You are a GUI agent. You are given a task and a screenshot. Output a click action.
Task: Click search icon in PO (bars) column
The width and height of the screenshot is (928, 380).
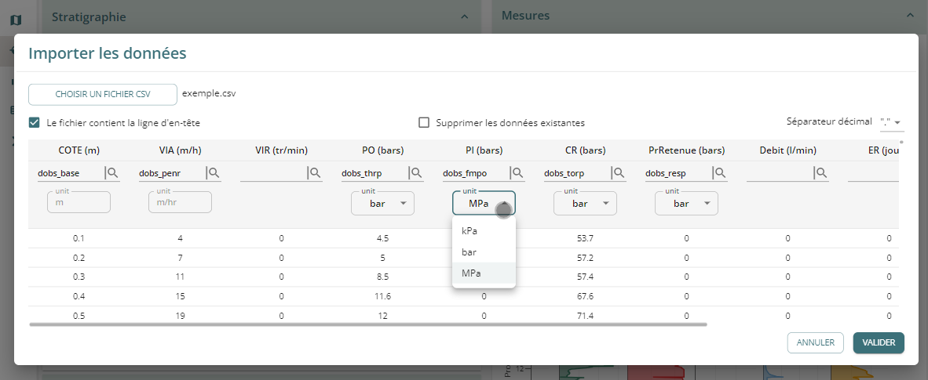pos(416,173)
